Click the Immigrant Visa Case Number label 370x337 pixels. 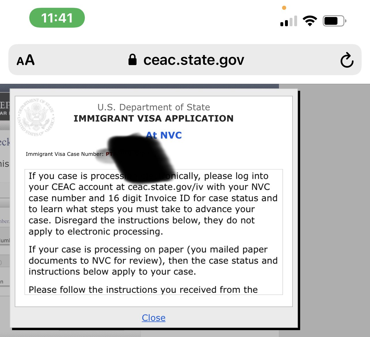coord(65,154)
